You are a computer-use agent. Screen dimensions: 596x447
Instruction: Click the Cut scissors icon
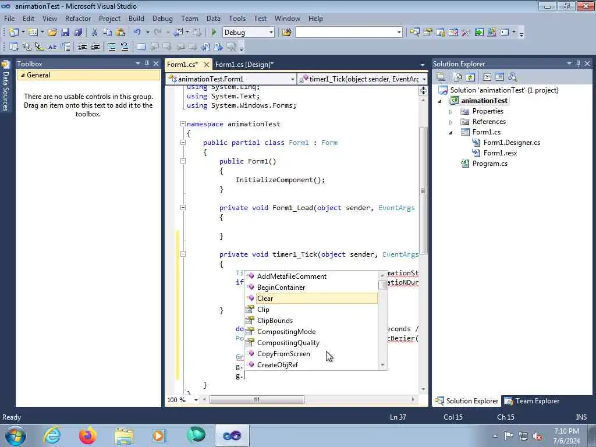point(94,33)
